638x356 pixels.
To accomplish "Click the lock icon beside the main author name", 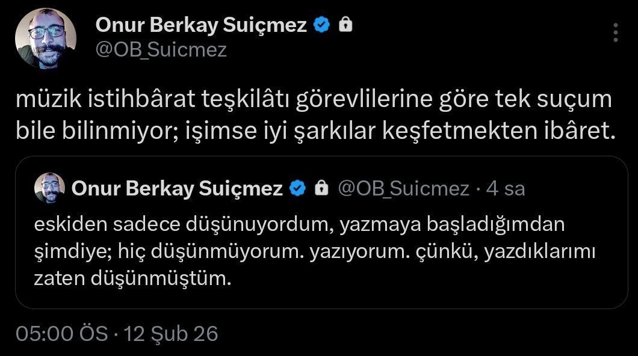I will tap(345, 25).
